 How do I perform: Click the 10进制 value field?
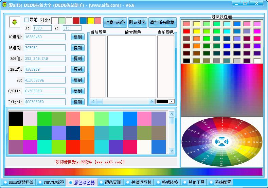45,37
